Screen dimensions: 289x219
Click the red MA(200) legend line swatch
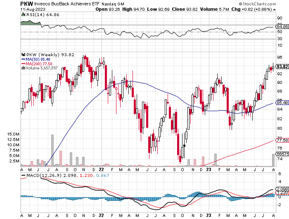pos(24,64)
